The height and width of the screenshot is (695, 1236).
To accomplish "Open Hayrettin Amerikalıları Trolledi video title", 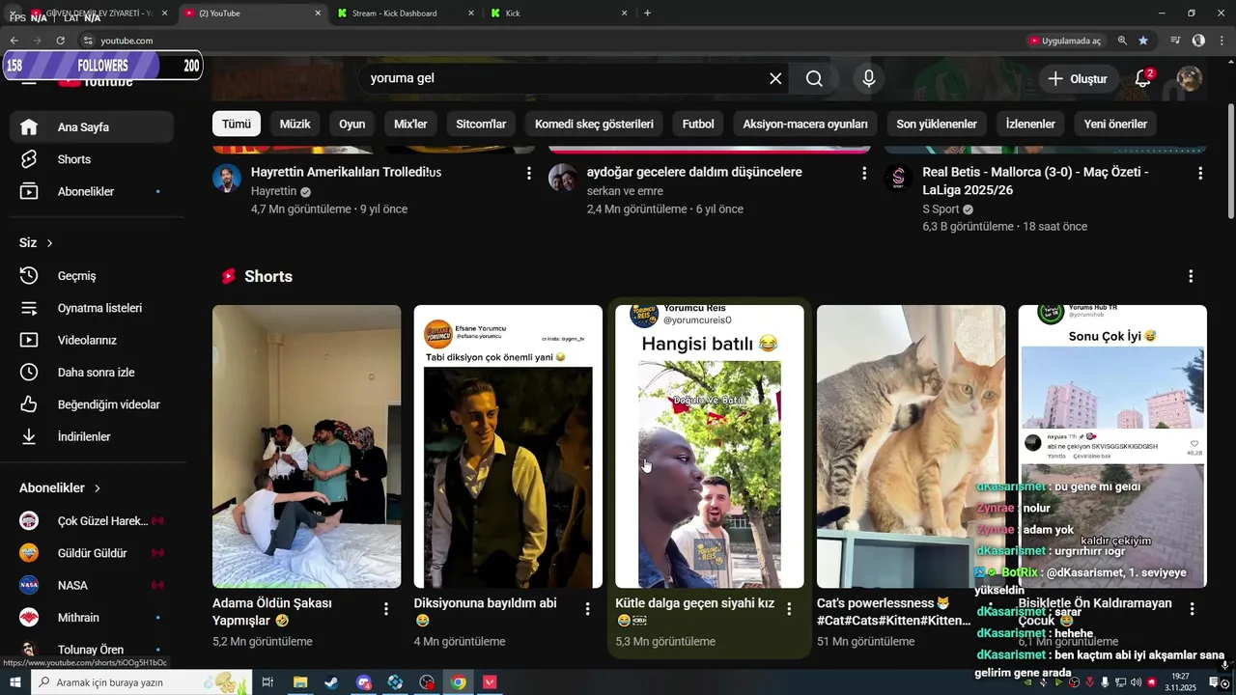I will [346, 172].
